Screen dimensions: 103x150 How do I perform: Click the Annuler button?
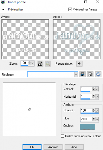tap(53, 147)
